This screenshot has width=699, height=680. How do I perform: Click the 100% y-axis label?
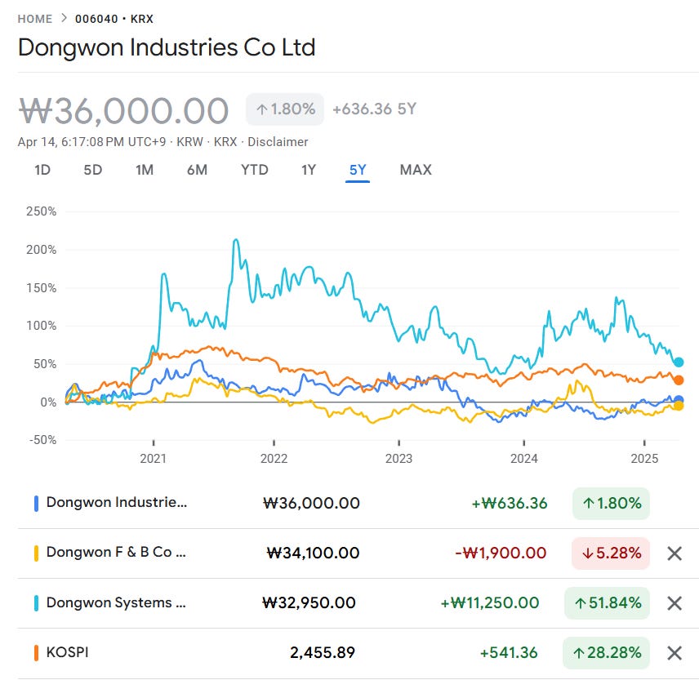coord(42,326)
